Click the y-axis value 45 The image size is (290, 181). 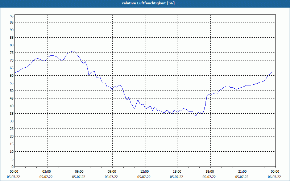[x=12, y=98]
